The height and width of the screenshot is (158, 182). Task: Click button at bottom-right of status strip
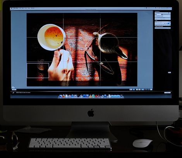tap(167, 93)
